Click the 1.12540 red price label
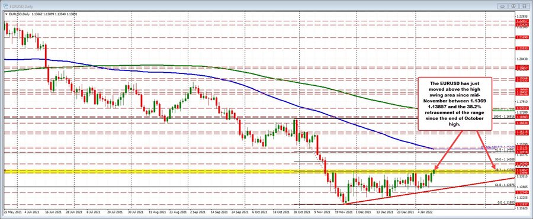The image size is (533, 219). [x=523, y=192]
